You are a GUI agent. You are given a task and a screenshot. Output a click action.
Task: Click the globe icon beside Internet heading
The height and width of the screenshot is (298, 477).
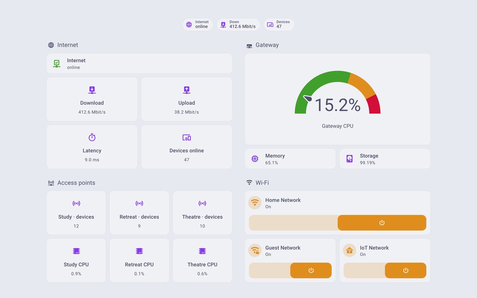(51, 45)
